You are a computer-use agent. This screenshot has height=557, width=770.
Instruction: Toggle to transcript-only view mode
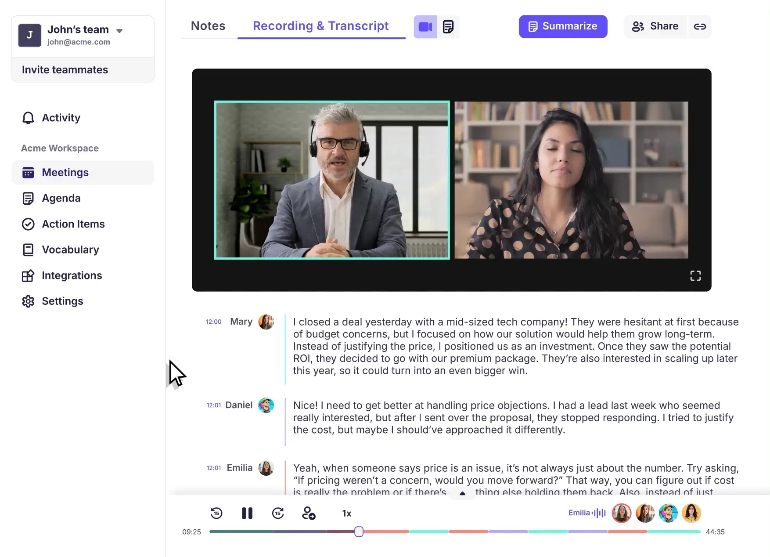pyautogui.click(x=448, y=27)
